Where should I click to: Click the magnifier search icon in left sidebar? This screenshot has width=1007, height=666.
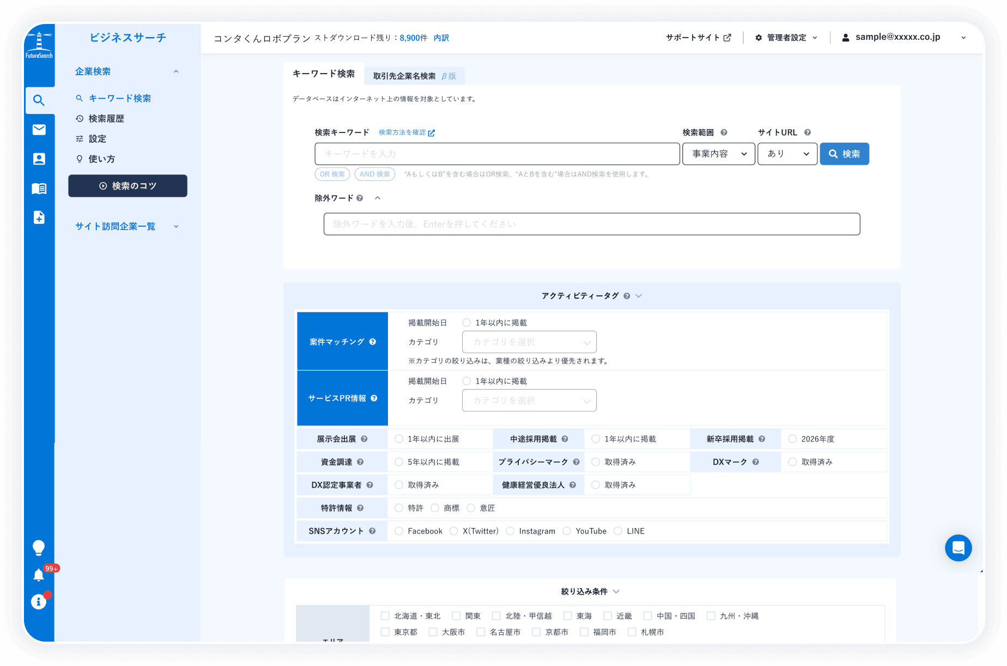(x=39, y=100)
